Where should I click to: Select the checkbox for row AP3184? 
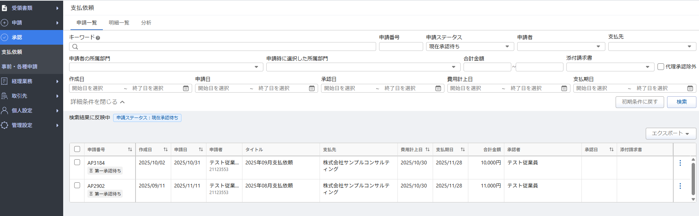pos(77,162)
